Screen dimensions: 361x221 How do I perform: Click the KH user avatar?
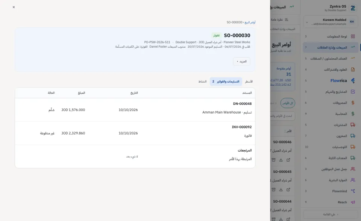point(352,22)
